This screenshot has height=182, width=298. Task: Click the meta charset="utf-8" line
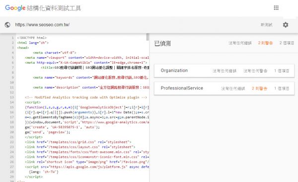(x=55, y=53)
